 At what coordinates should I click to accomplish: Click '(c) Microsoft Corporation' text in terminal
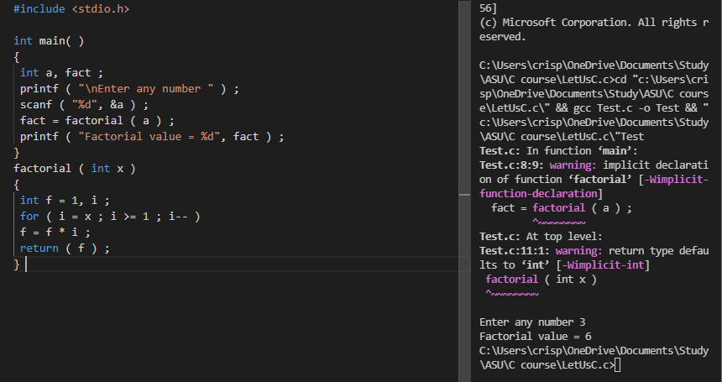[556, 22]
